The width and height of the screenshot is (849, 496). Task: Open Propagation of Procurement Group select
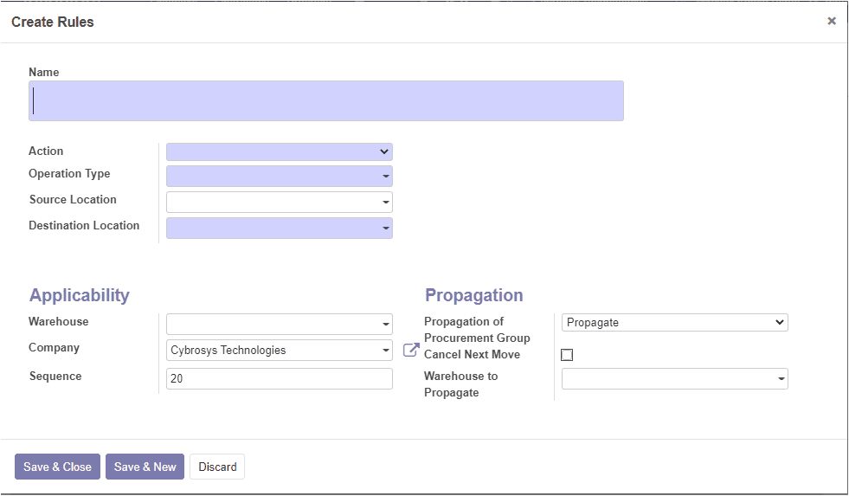tap(675, 322)
